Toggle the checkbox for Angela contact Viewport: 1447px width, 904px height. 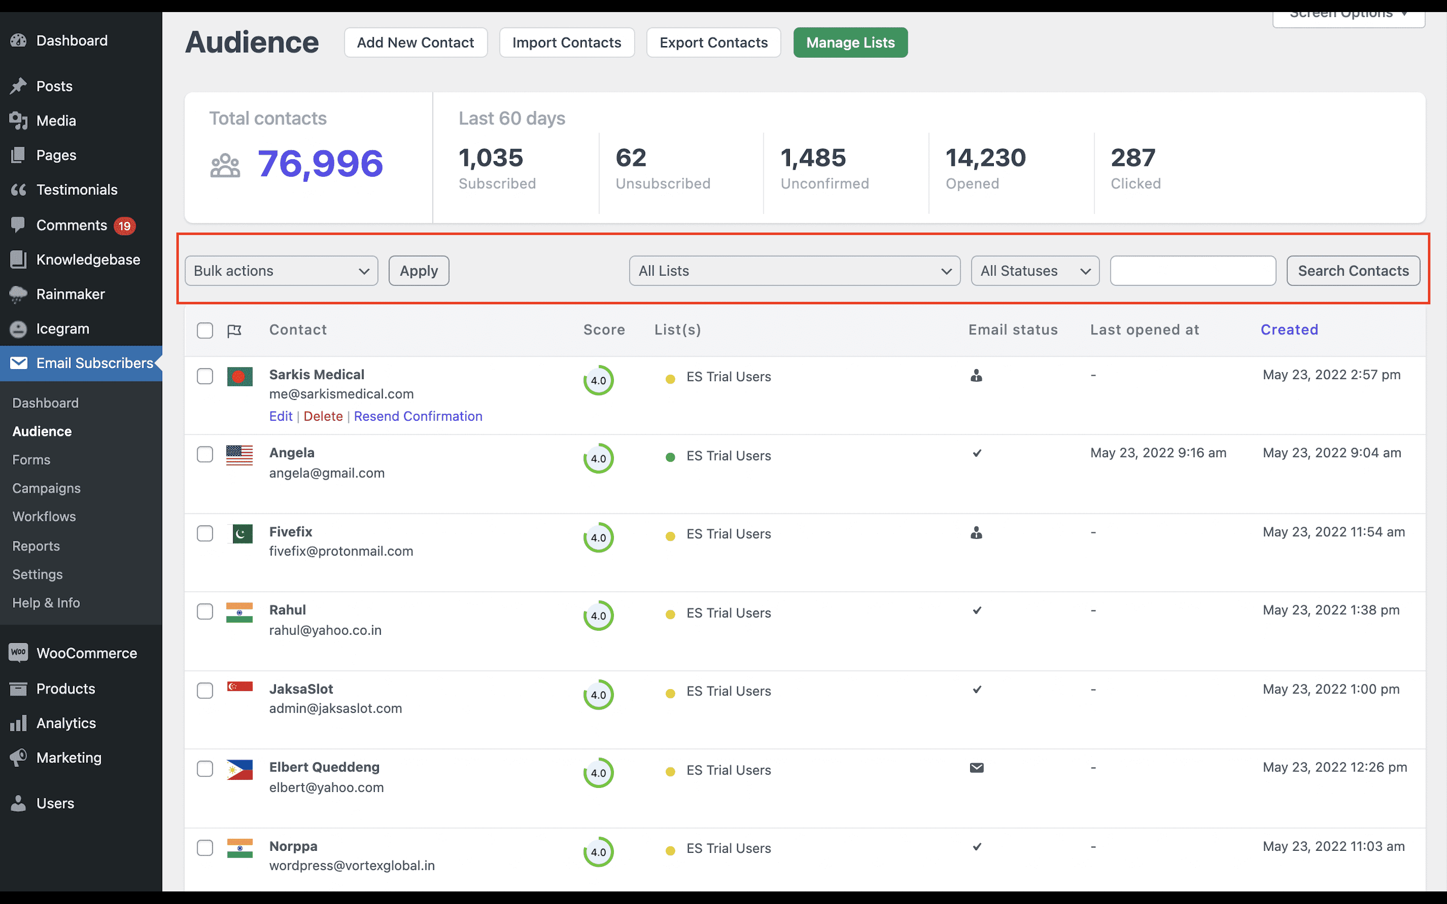[204, 454]
